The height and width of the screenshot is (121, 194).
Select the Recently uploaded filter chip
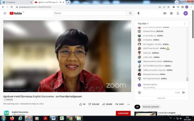coord(151,107)
